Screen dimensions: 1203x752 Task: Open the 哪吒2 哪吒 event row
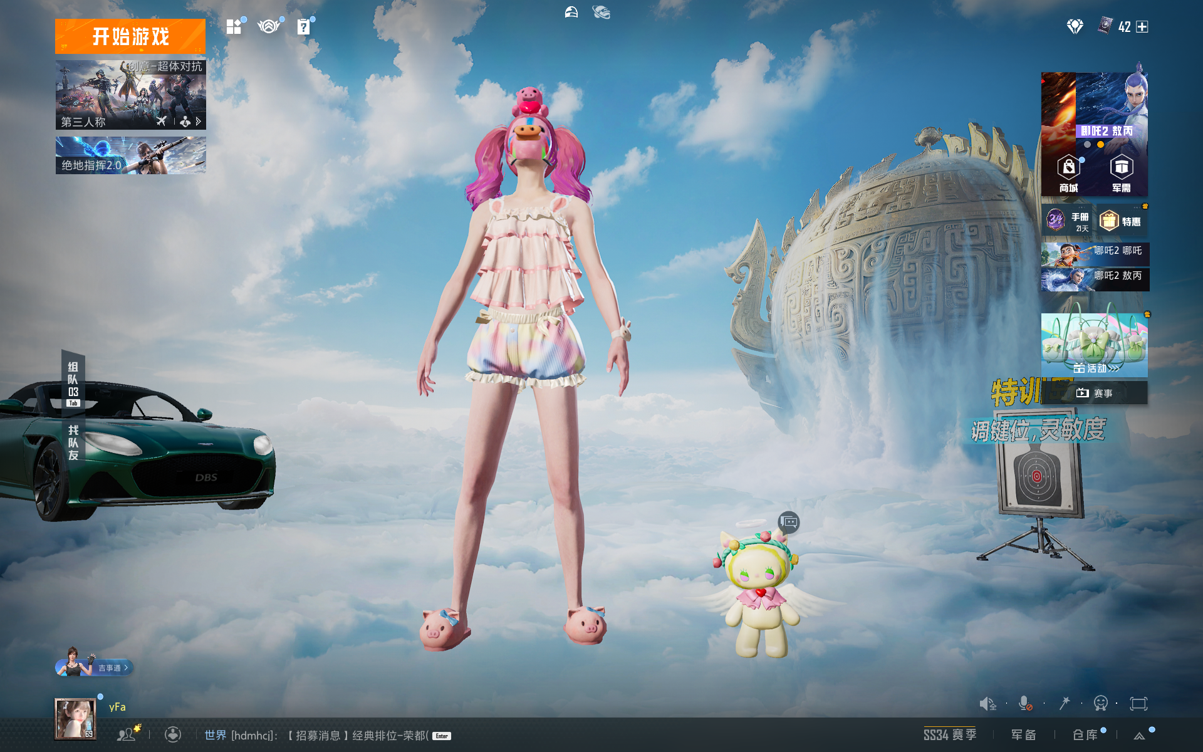click(x=1095, y=254)
